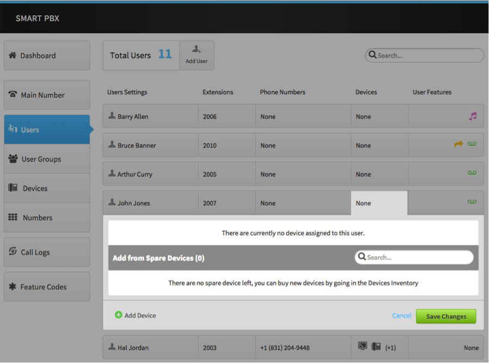Click Bruce Banner's call forward arrow icon

459,144
